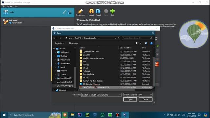Click the Open button
Screen dimensions: 210x118
[x=130, y=99]
